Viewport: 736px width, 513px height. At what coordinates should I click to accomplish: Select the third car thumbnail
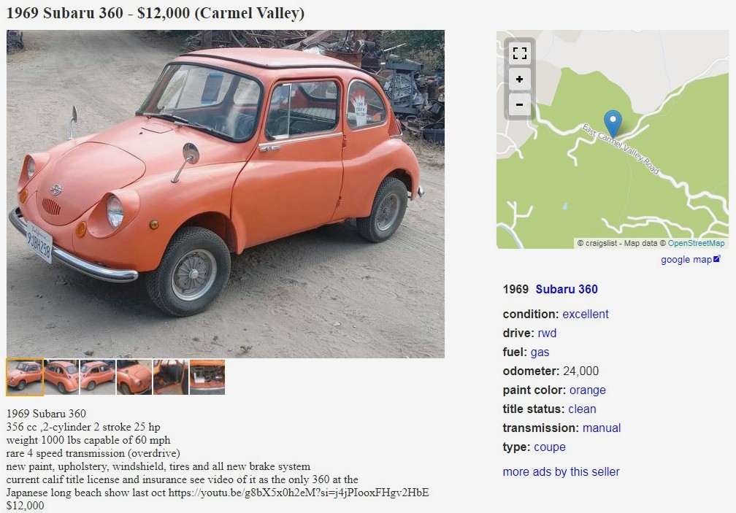click(x=98, y=377)
